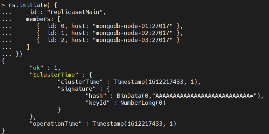269x134 pixels.
Task: Click the clusterTime Timestamp value
Action: (x=157, y=82)
